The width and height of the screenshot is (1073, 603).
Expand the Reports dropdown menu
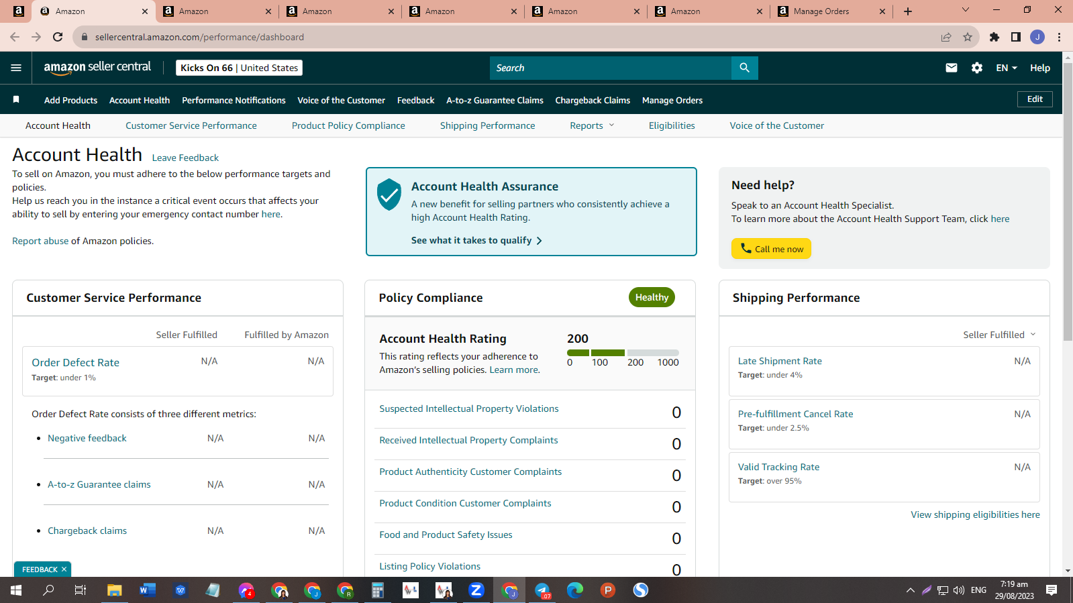592,125
